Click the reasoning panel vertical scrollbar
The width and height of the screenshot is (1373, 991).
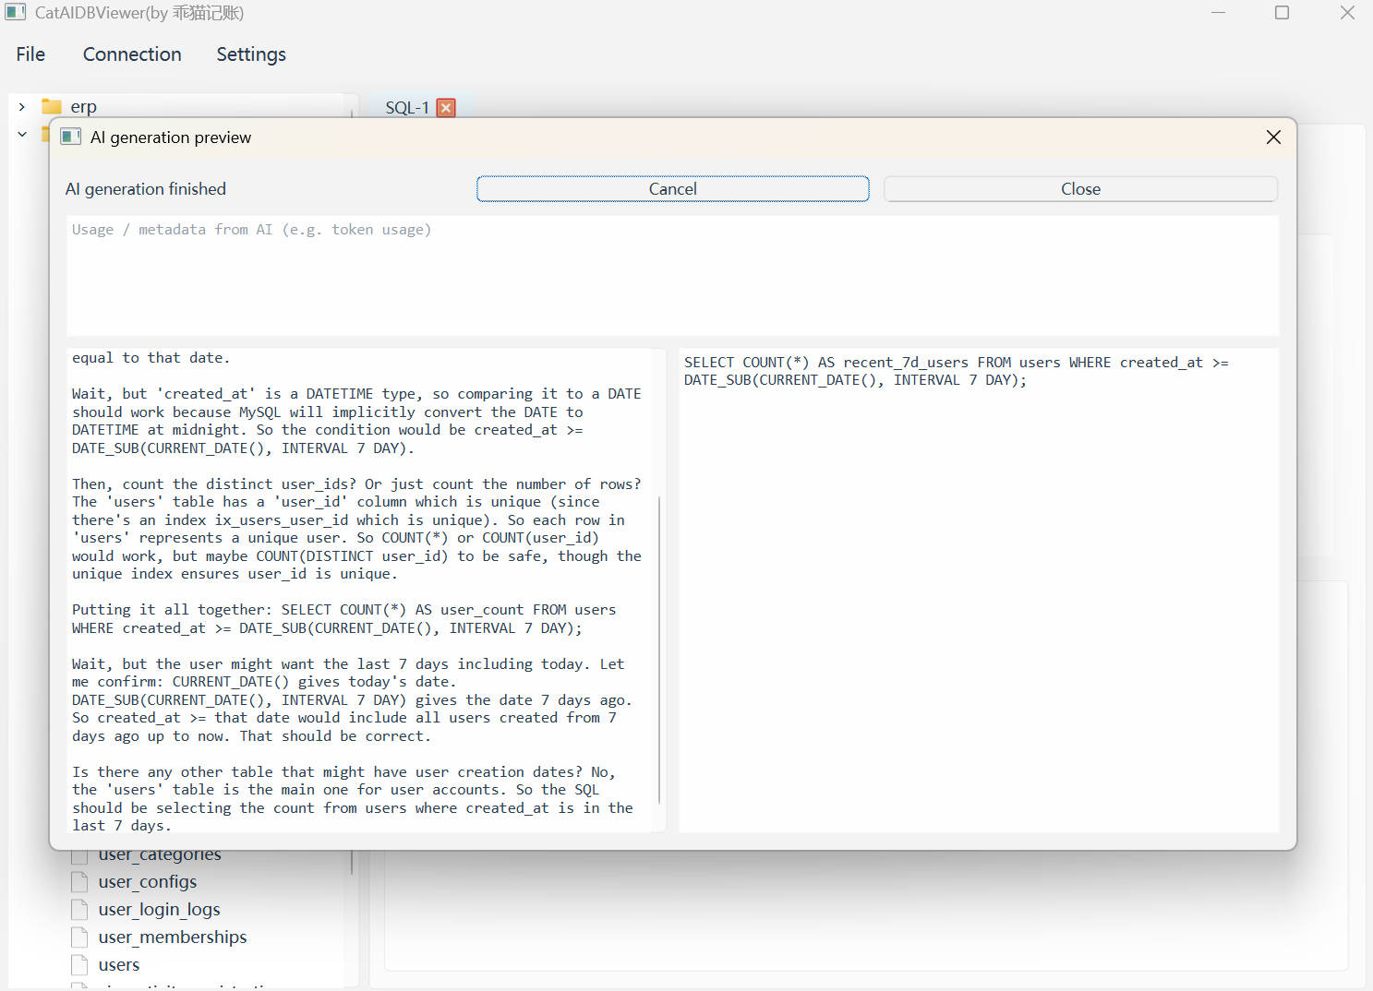[659, 651]
